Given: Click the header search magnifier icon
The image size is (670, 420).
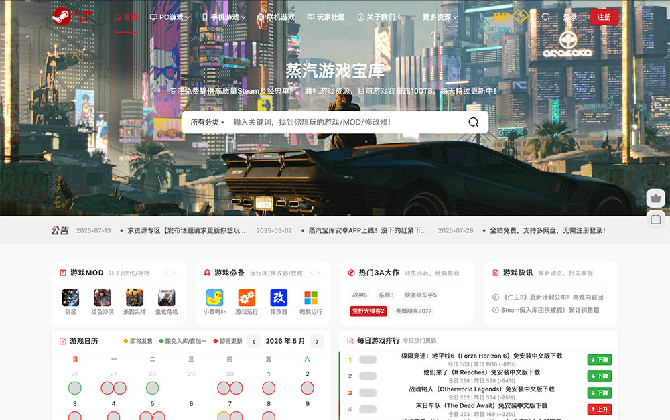Looking at the screenshot, I should click(545, 17).
